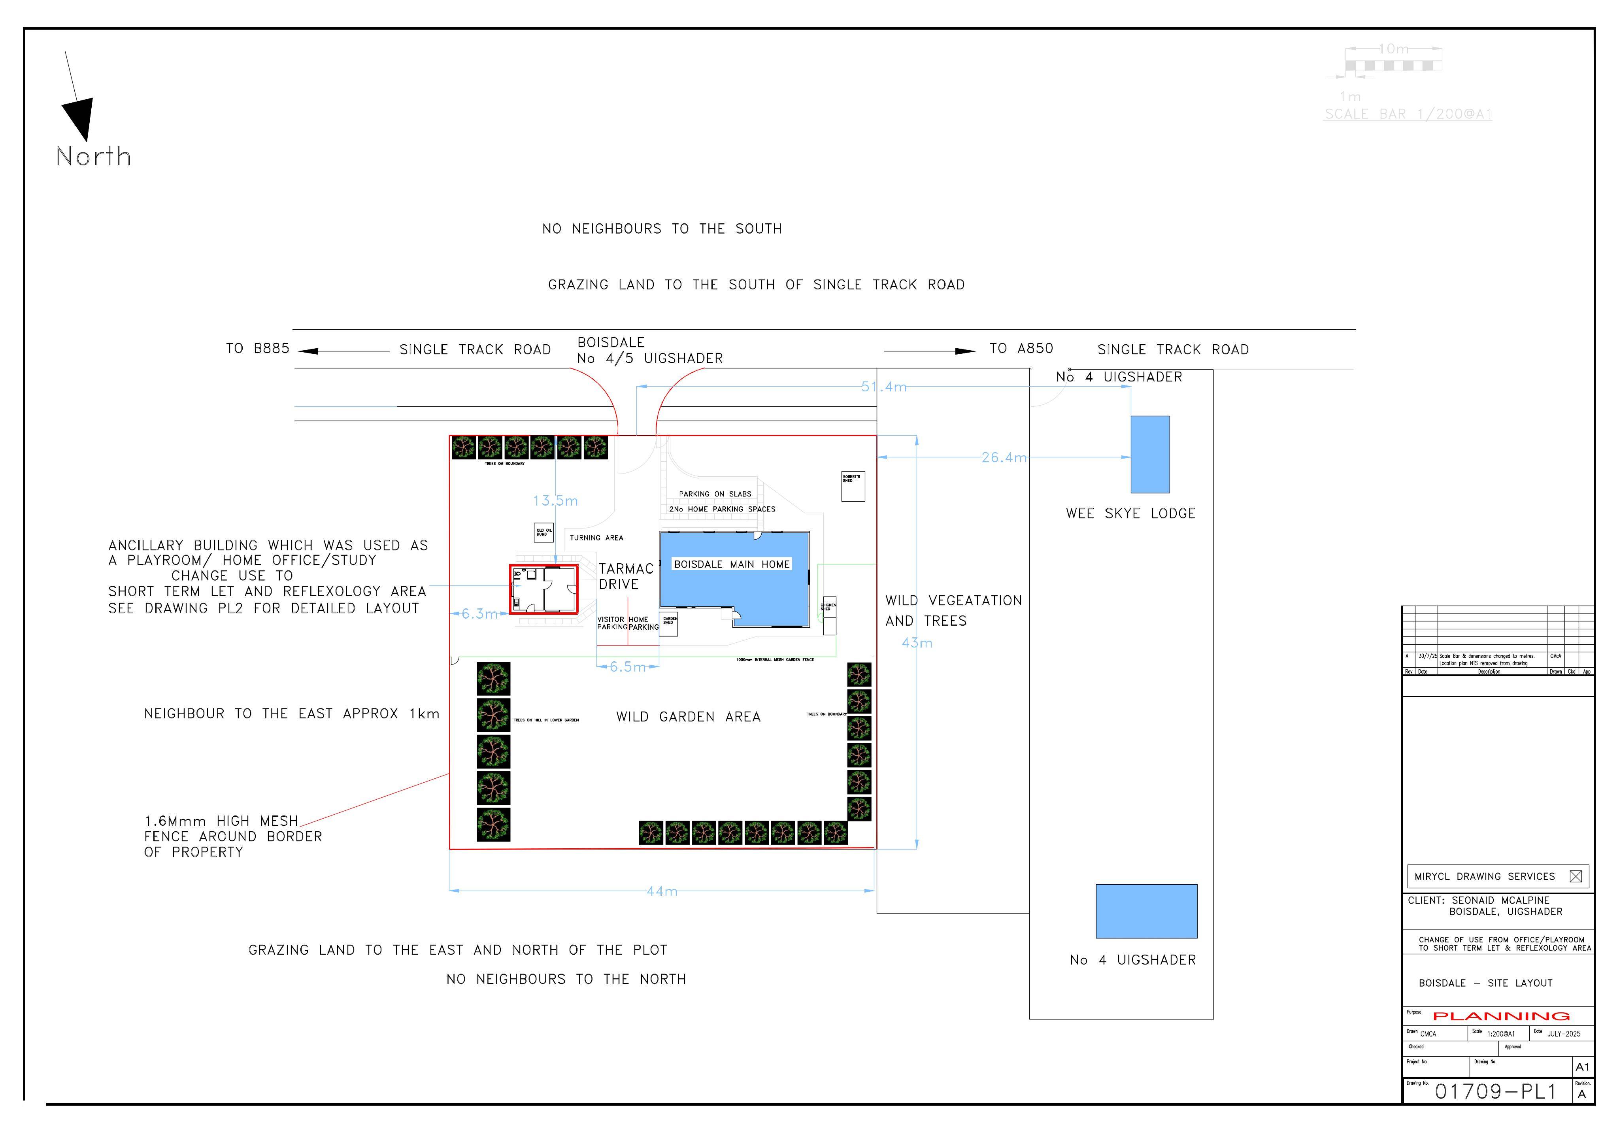This screenshot has width=1619, height=1144.
Task: Click drawing number '01709-PL1'
Action: coord(1496,1092)
